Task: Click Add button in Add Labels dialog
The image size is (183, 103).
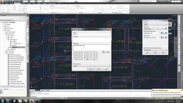Action: [147, 53]
